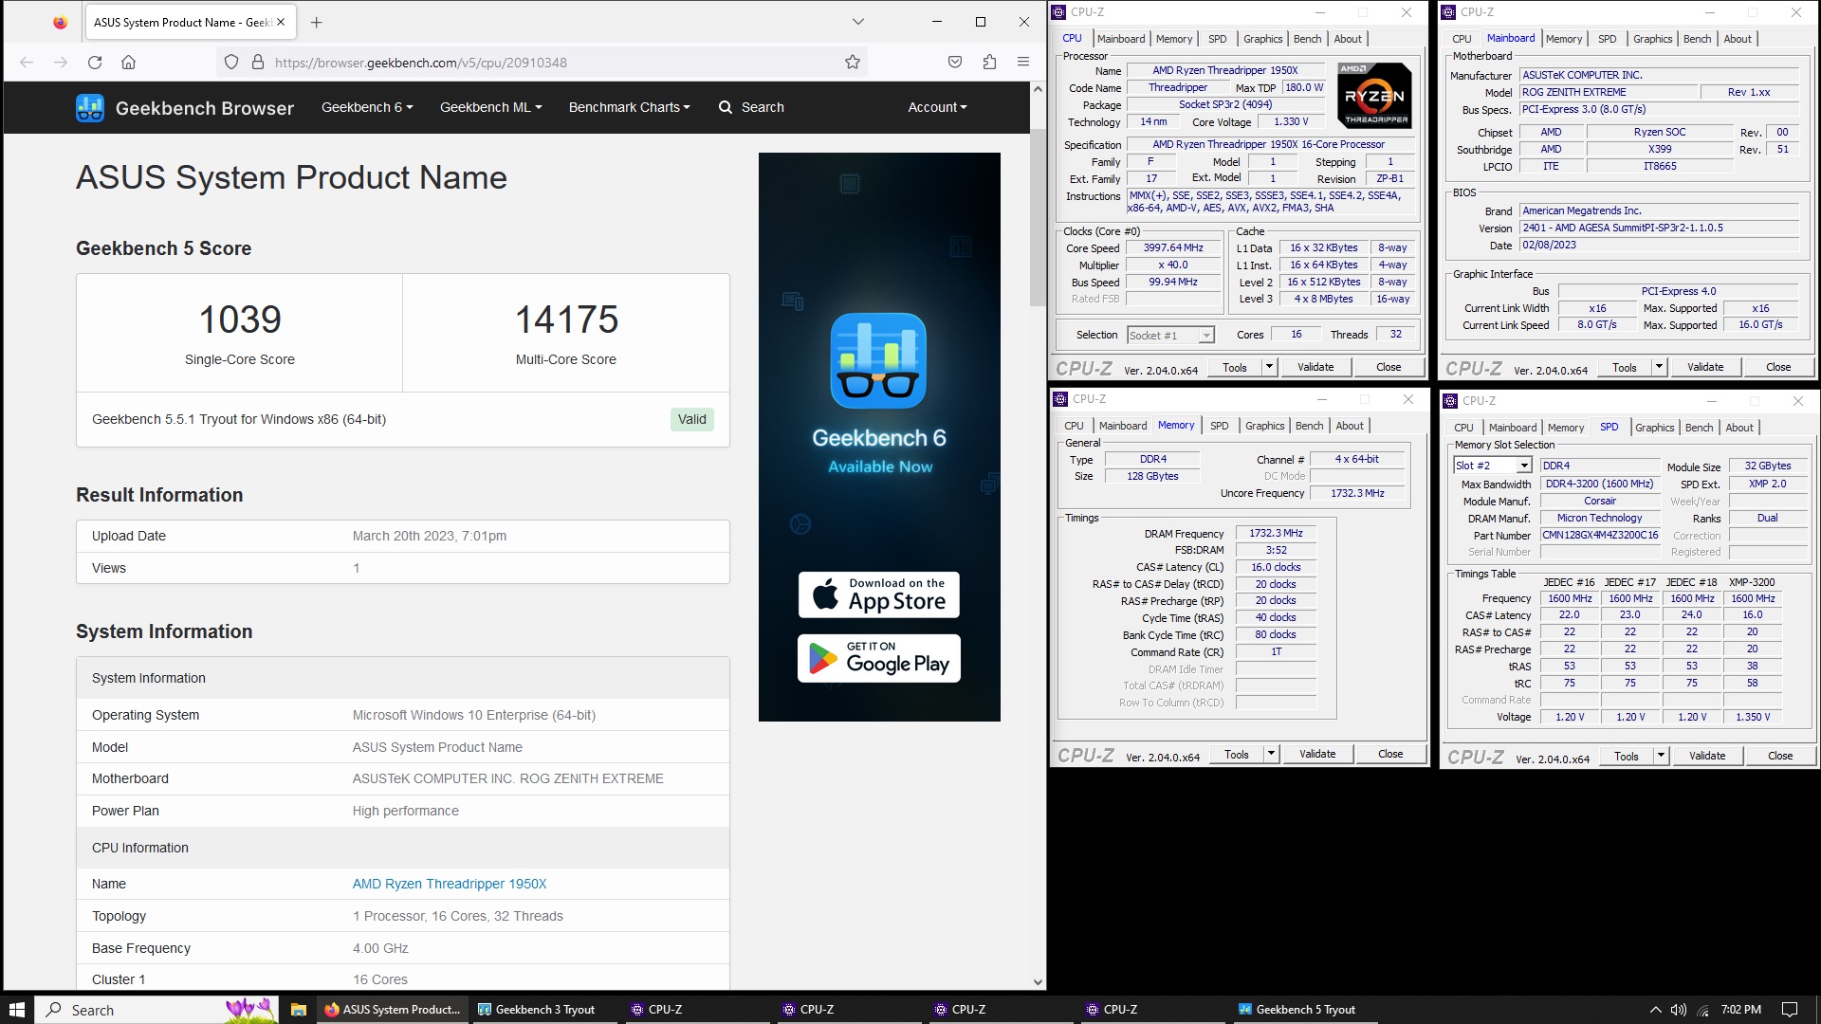Click the 1039 Single-Core Score value
The height and width of the screenshot is (1024, 1821).
tap(240, 320)
